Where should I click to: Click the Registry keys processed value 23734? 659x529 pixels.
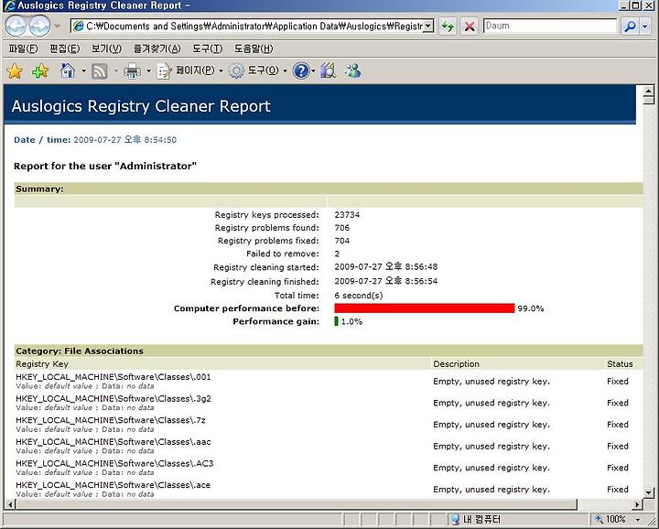pos(347,215)
